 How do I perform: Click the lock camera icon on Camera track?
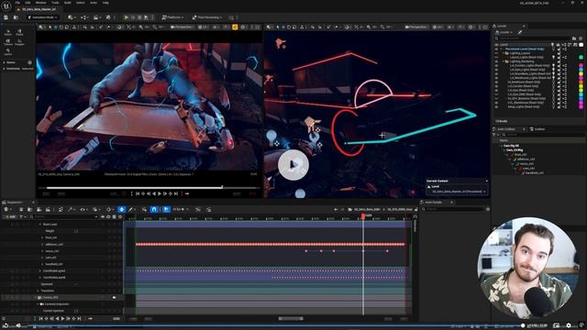point(114,297)
